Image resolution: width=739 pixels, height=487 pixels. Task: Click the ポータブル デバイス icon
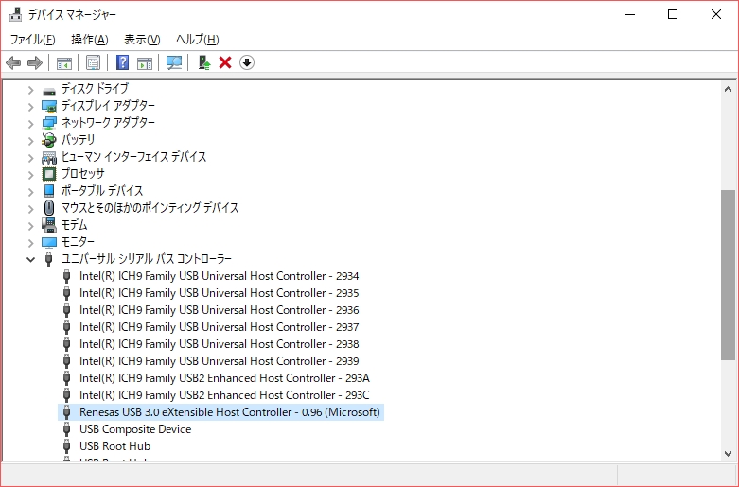49,191
